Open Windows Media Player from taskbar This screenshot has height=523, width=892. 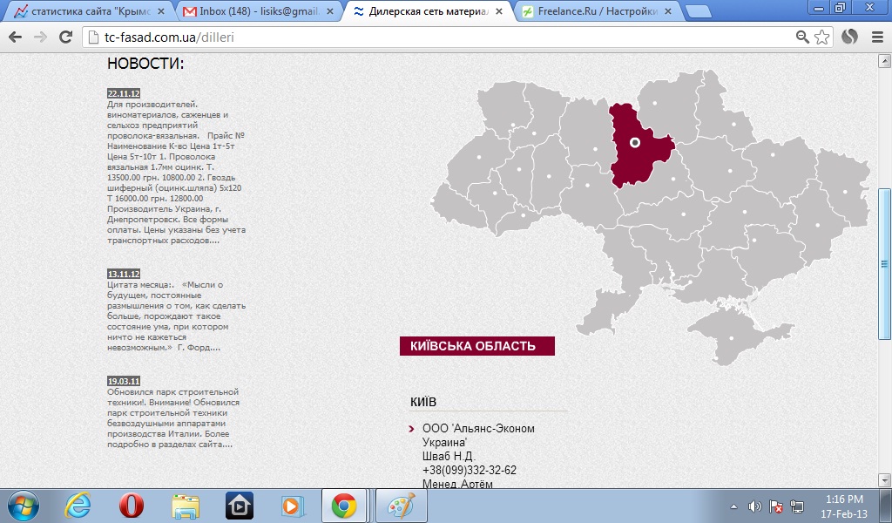pos(293,506)
